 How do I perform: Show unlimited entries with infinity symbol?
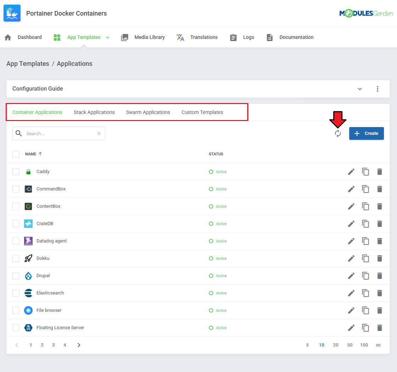(378, 345)
